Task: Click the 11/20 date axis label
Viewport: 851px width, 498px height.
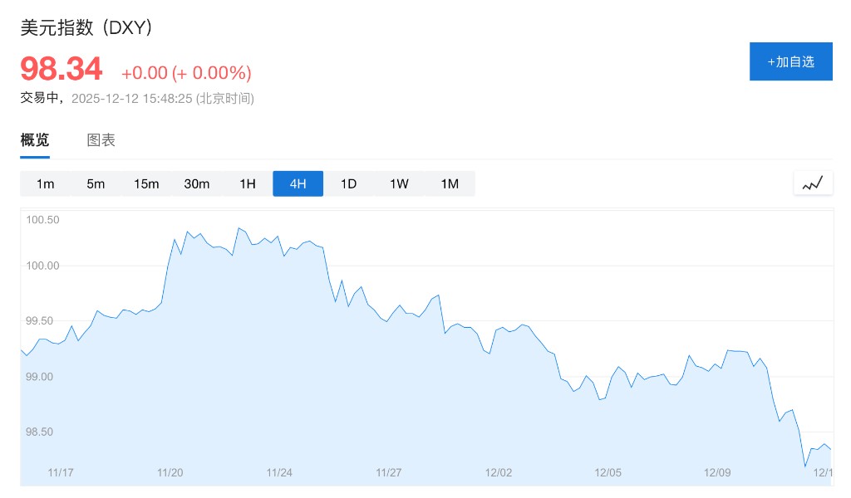Action: coord(170,472)
